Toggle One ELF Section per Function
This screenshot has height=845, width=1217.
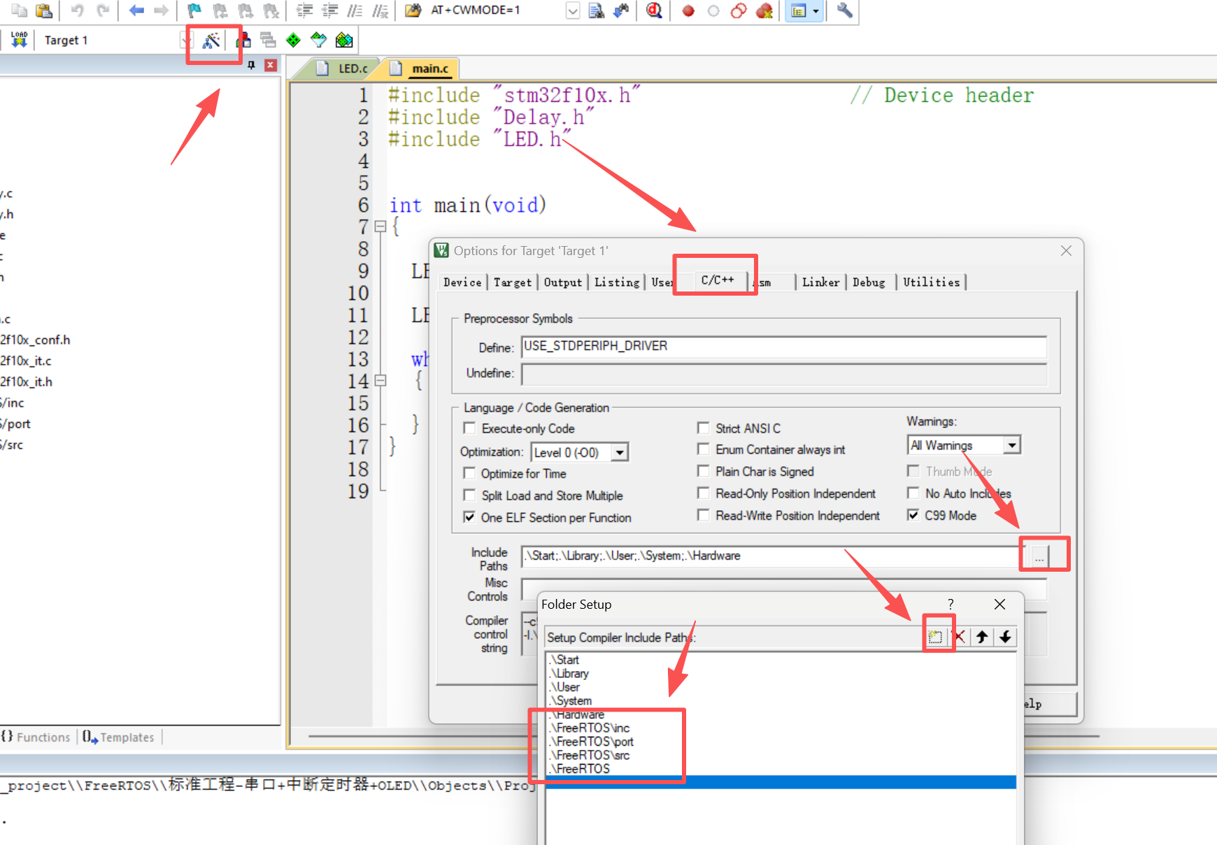point(469,517)
